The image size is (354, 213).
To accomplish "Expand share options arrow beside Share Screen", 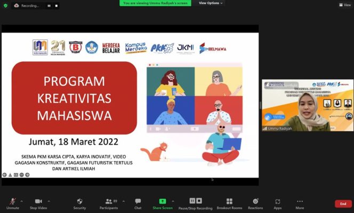I will [x=173, y=201].
